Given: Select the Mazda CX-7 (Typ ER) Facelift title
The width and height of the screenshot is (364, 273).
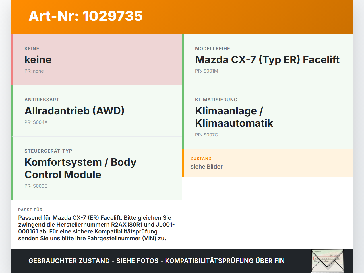Looking at the screenshot, I should tap(267, 60).
